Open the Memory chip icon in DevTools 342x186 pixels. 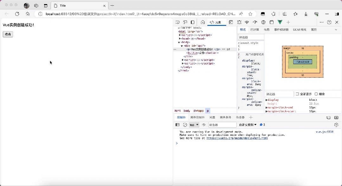click(263, 22)
